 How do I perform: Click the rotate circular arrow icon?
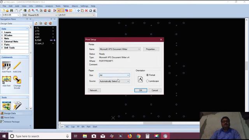click(90, 10)
